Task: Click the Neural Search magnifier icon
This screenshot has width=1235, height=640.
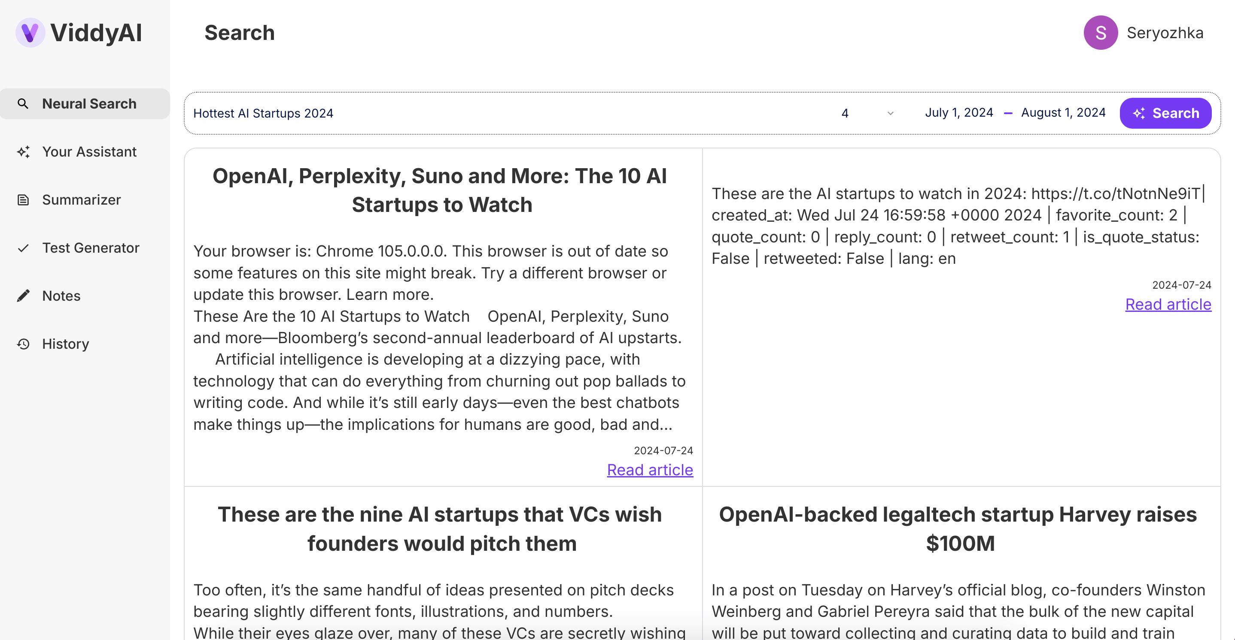Action: [22, 103]
